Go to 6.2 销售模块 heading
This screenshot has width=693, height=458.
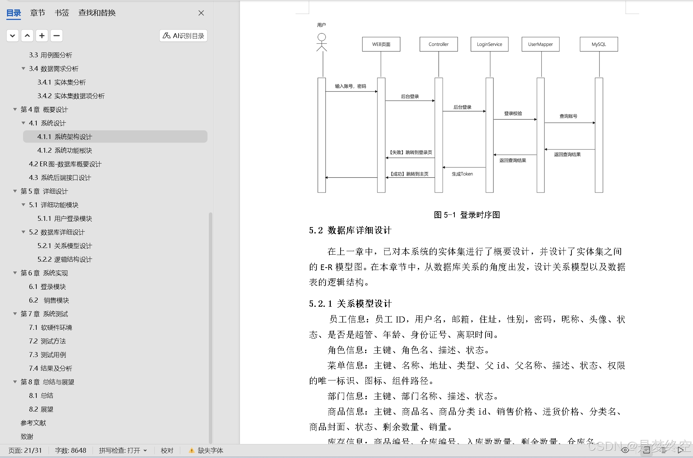coord(49,300)
